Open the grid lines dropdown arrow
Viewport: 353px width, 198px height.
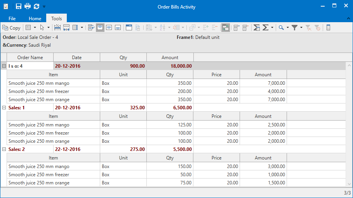(x=35, y=28)
